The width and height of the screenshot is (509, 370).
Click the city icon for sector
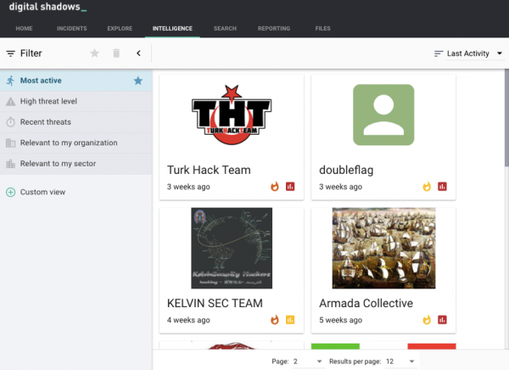pyautogui.click(x=11, y=164)
